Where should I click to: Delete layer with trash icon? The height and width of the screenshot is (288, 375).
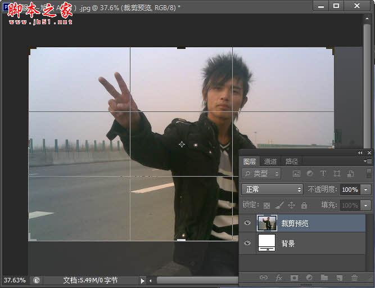click(354, 277)
